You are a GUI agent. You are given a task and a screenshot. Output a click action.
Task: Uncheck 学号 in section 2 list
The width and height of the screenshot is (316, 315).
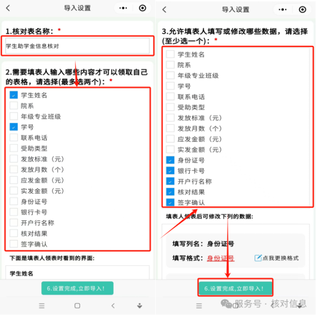(14, 127)
